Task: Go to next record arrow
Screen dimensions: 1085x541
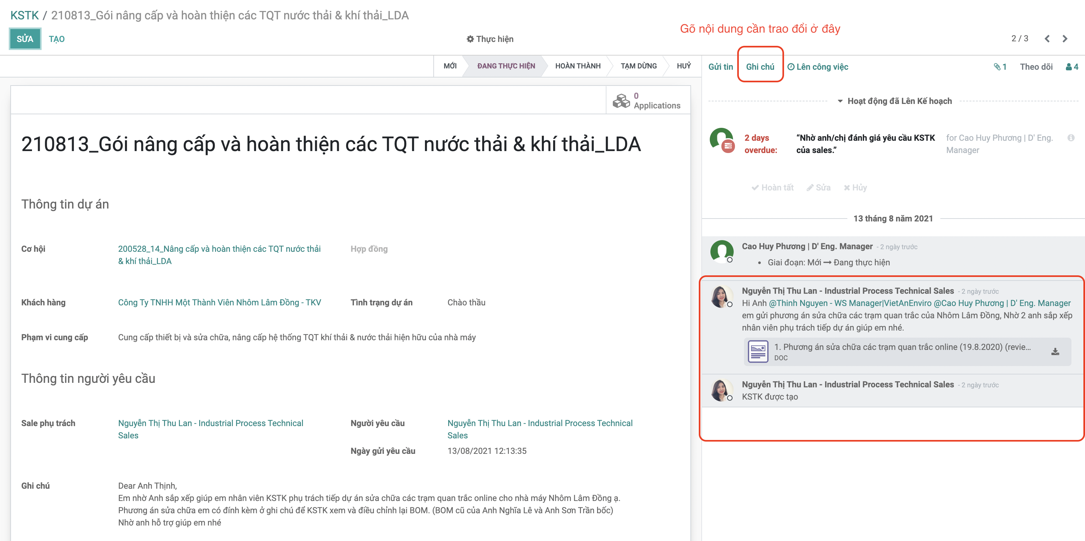Action: [1065, 39]
